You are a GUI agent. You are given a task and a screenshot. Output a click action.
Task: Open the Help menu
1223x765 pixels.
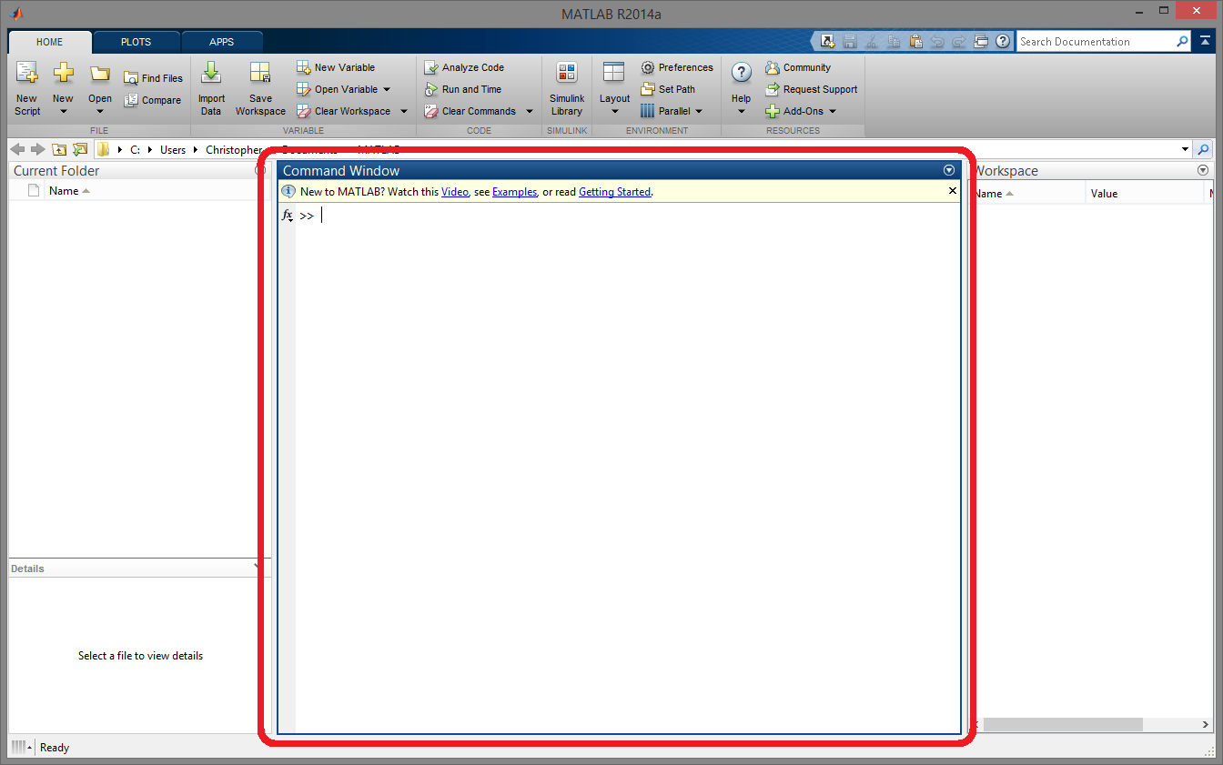(x=742, y=89)
